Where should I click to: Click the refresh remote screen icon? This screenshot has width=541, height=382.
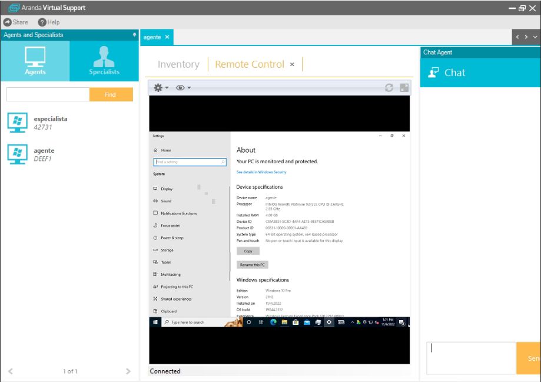pyautogui.click(x=389, y=88)
